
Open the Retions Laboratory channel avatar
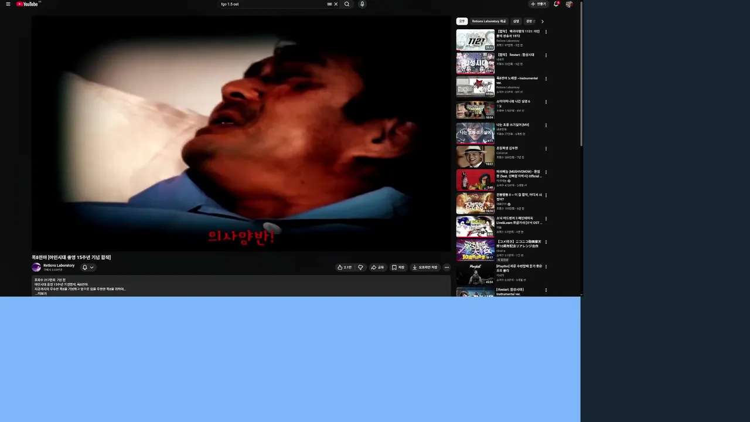point(36,267)
